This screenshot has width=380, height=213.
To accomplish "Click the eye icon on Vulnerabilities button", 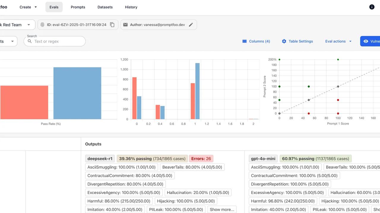I will pos(366,41).
